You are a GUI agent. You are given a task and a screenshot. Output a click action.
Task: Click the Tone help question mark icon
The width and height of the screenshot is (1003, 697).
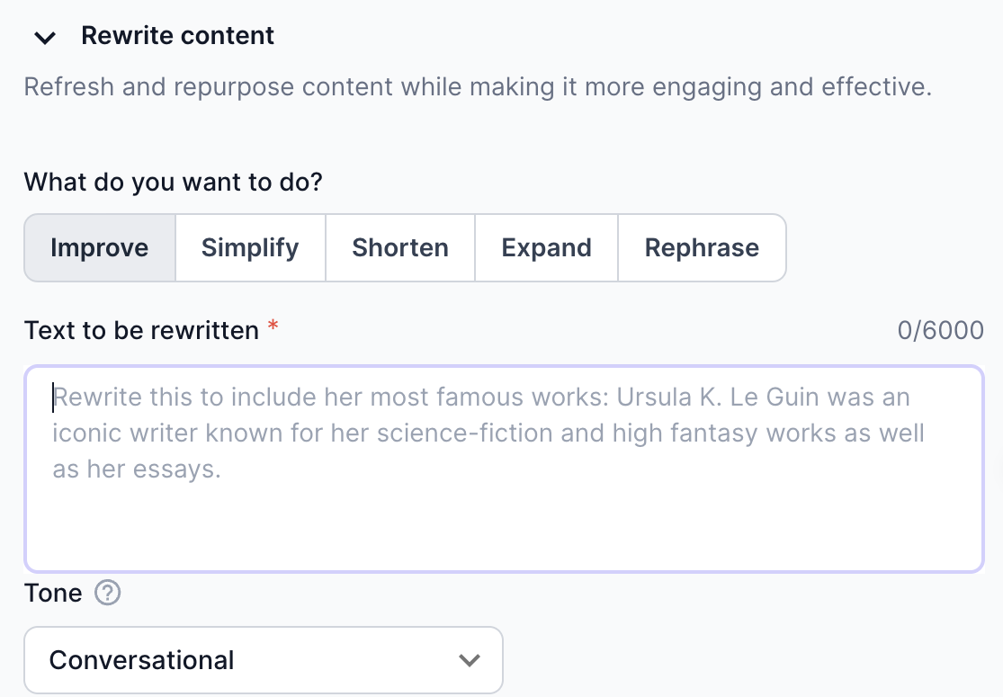point(108,594)
